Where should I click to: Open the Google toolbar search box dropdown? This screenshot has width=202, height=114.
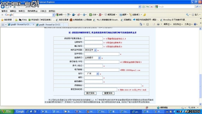tap(53, 15)
